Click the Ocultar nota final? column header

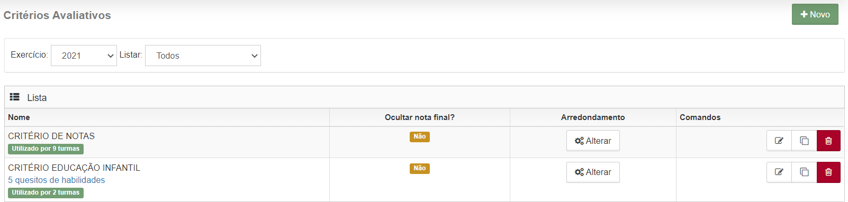(420, 117)
